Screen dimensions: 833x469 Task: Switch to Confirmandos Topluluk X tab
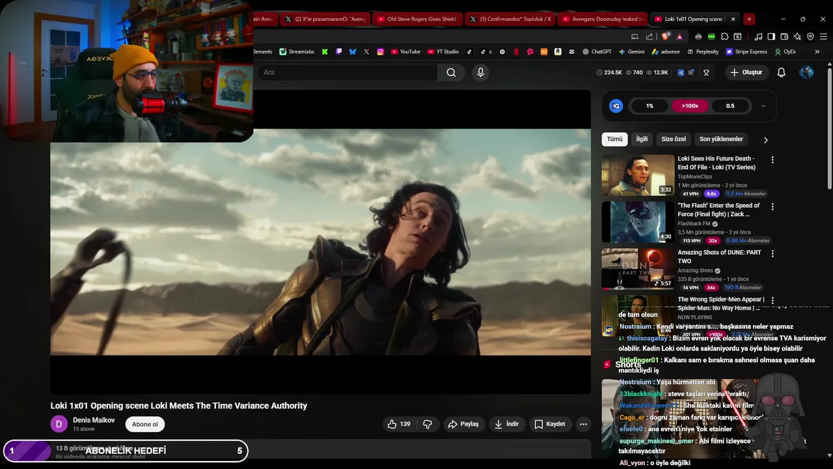510,19
